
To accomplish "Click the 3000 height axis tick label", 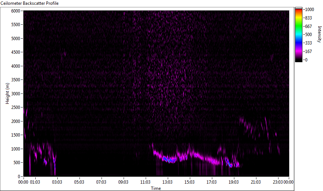I will coord(16,94).
